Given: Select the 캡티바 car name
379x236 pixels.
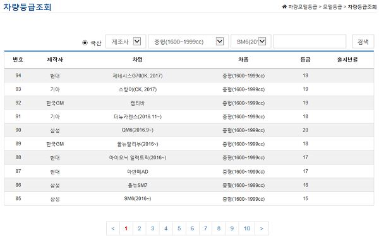Looking at the screenshot, I should [x=138, y=103].
